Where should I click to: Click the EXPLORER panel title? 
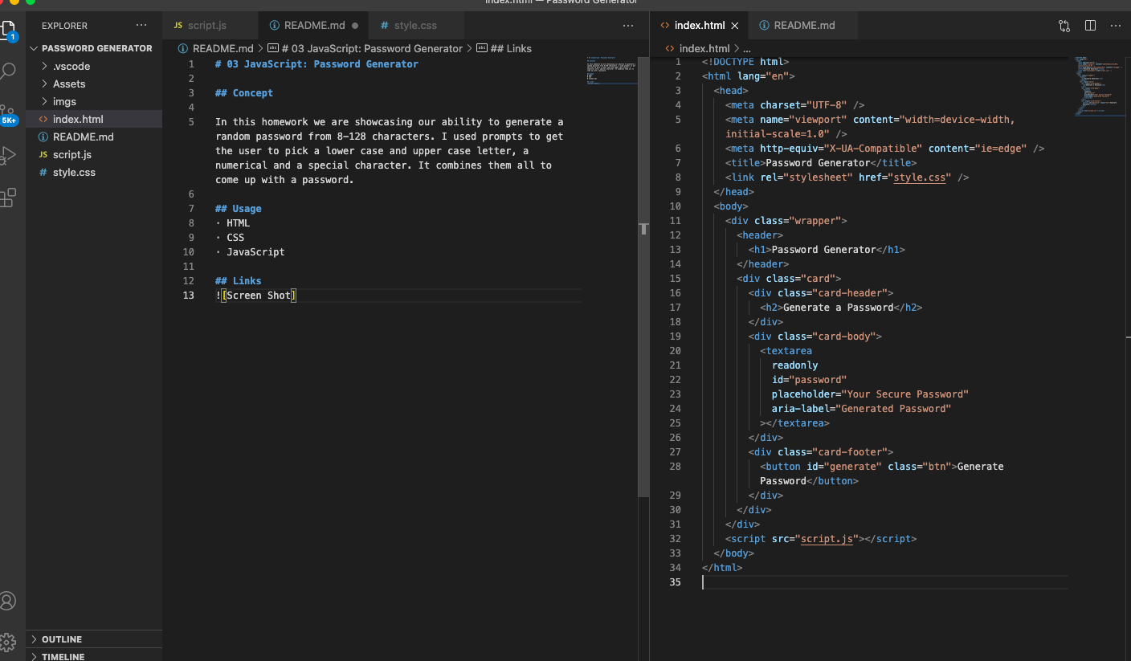click(x=65, y=26)
